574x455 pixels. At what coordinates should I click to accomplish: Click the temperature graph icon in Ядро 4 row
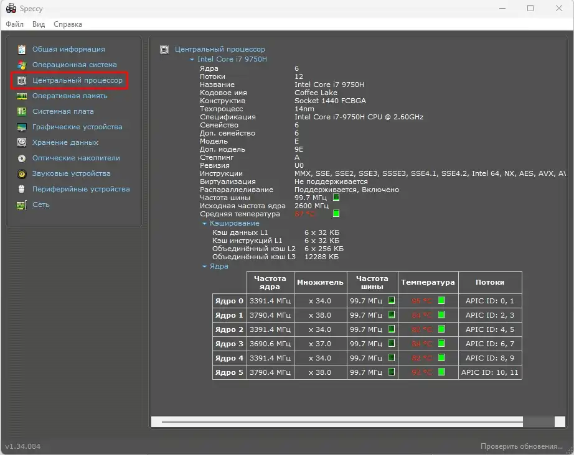441,357
